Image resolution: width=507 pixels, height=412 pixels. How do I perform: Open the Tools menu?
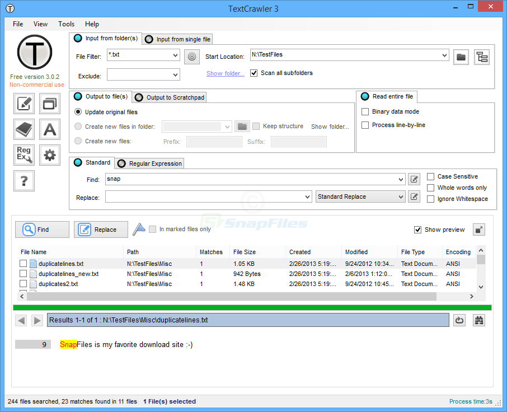(66, 24)
